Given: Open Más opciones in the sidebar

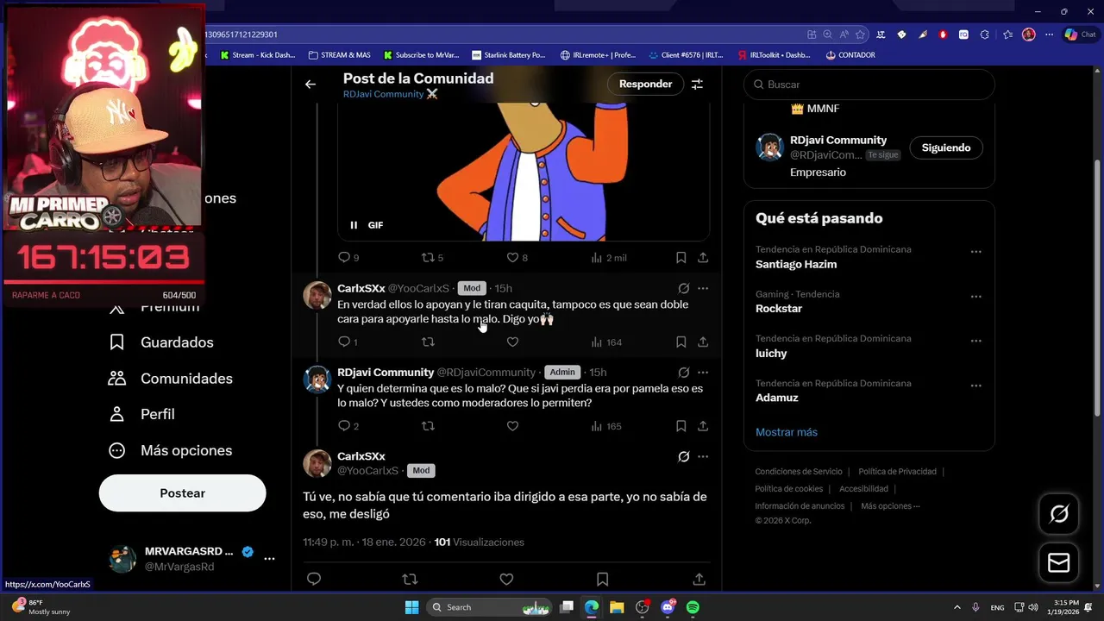Looking at the screenshot, I should point(170,450).
